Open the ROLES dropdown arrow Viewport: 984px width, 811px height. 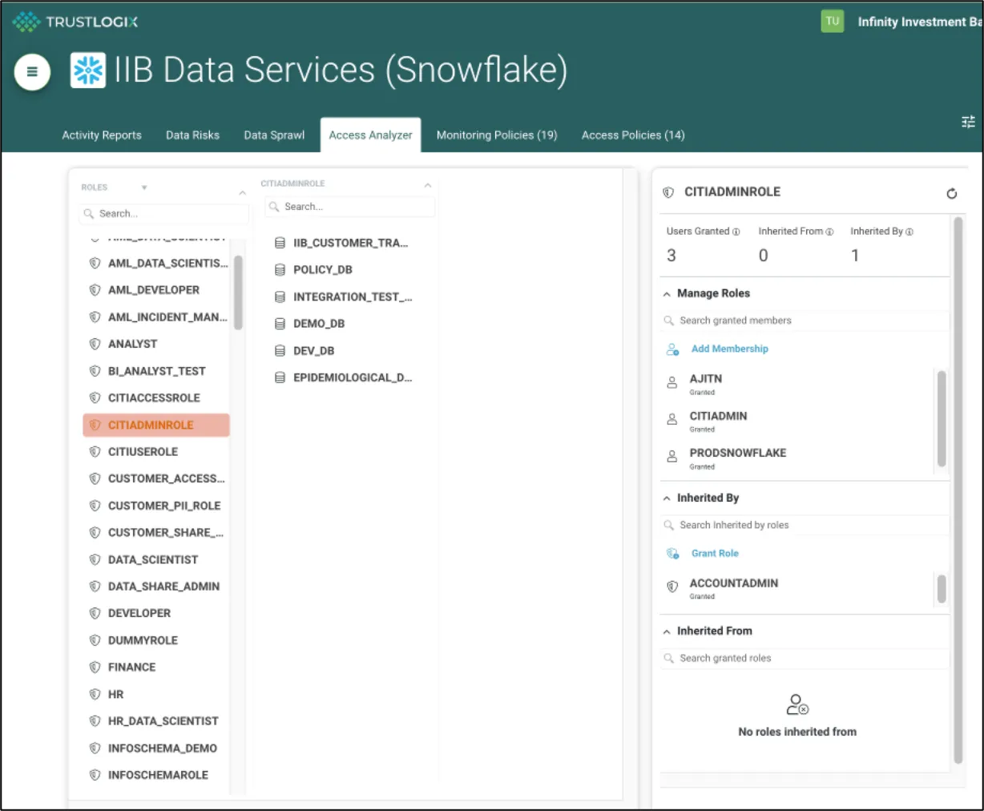[x=144, y=188]
